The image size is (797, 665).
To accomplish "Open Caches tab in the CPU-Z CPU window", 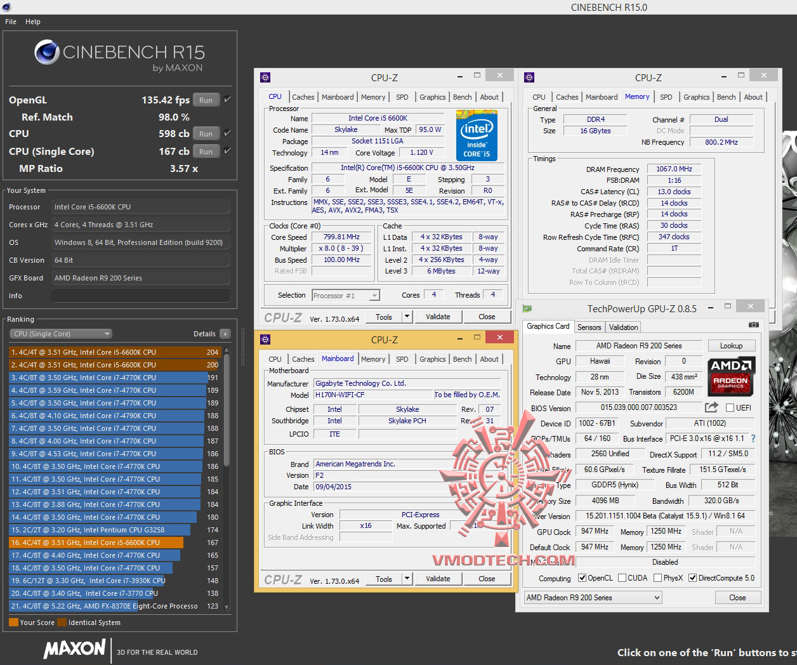I will (x=303, y=97).
